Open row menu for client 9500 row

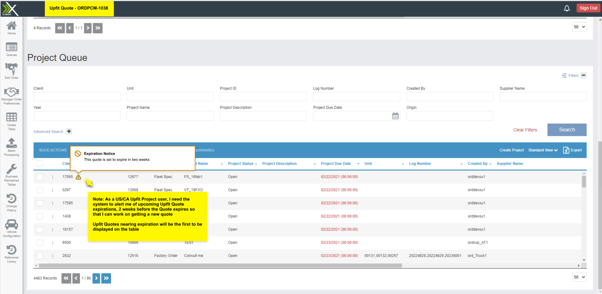pyautogui.click(x=53, y=243)
